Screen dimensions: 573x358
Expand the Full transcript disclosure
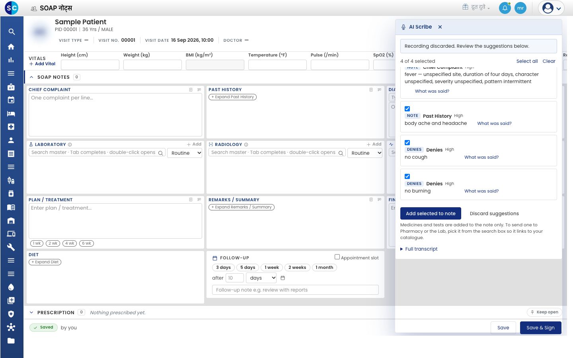pos(419,249)
